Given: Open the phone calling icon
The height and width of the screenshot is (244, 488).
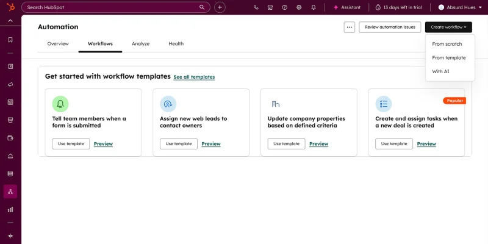Looking at the screenshot, I should pos(256,7).
